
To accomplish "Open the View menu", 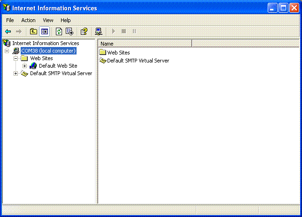I will coord(48,20).
